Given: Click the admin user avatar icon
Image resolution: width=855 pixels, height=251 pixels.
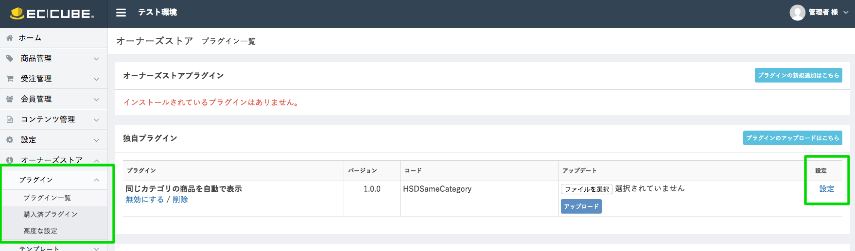Looking at the screenshot, I should 797,13.
